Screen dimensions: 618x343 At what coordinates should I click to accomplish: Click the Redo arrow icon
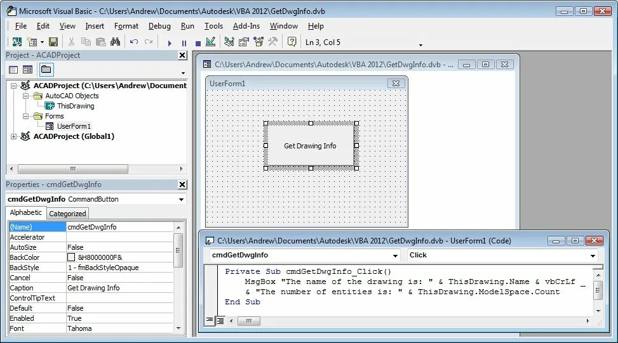click(x=149, y=42)
